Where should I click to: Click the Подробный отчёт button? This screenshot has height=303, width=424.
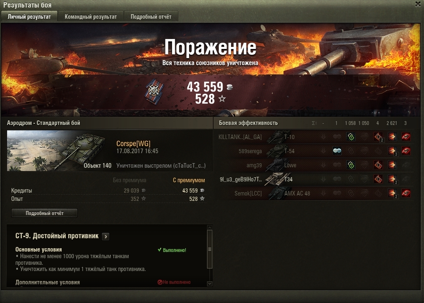pos(44,213)
